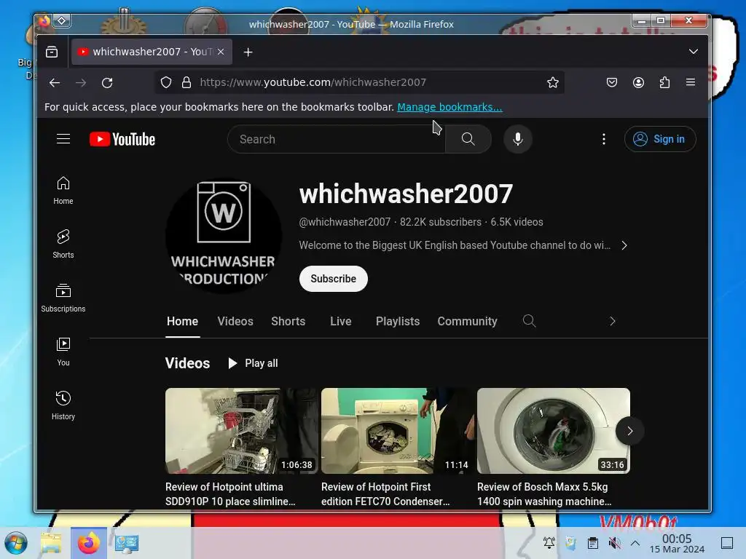Screen dimensions: 746x559
Task: Open History in the sidebar
Action: point(63,405)
